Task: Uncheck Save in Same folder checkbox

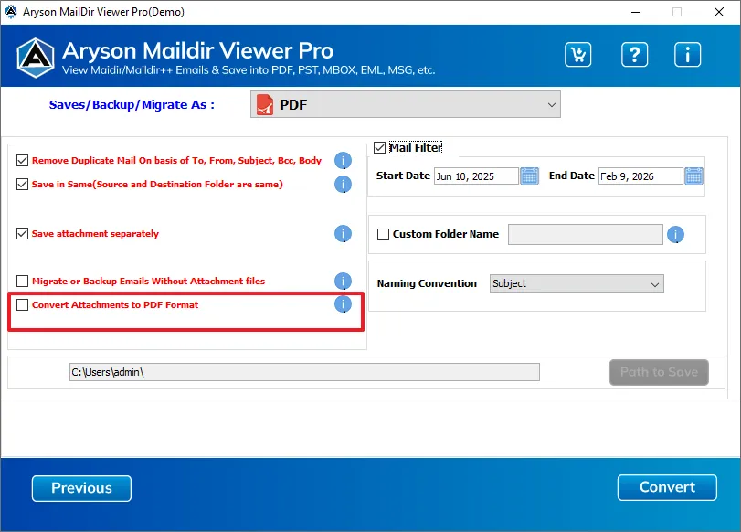Action: tap(22, 184)
